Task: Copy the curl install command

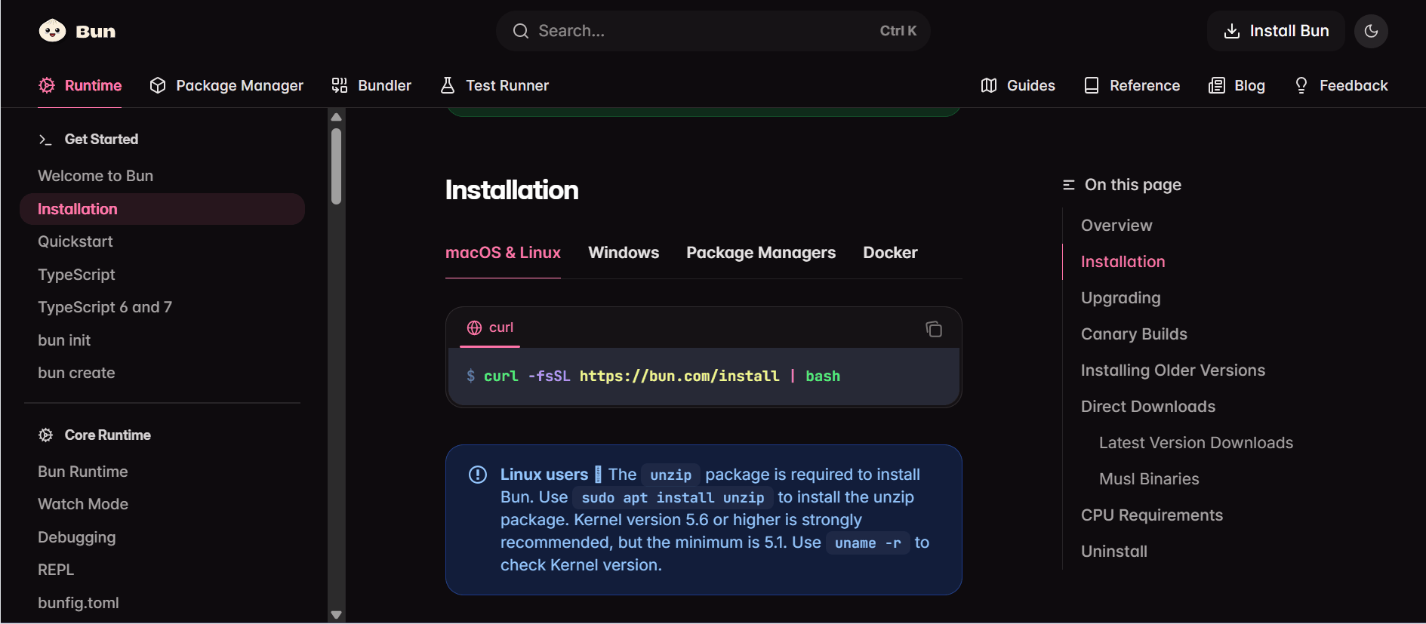Action: tap(934, 329)
